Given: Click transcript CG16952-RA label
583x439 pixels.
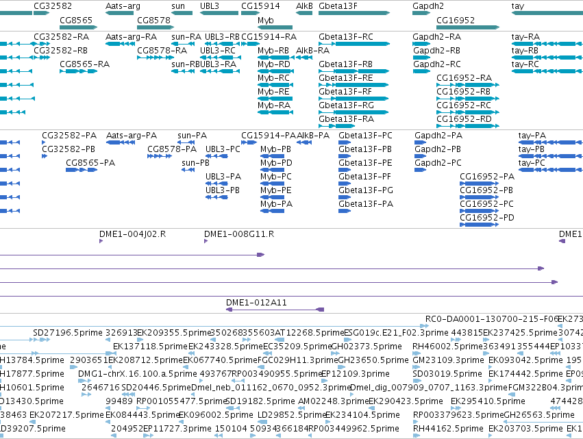Looking at the screenshot, I should tap(464, 78).
